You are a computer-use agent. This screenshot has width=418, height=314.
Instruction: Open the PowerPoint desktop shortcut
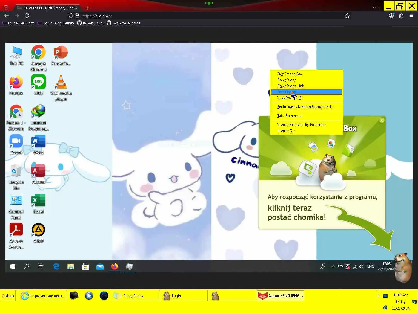pos(61,56)
